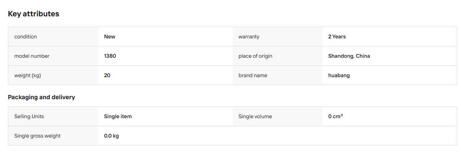Screen dimensions: 461x152
Task: Select the model number label
Action: (32, 56)
